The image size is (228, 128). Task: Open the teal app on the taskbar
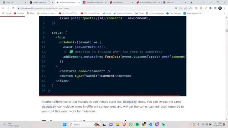pyautogui.click(x=164, y=124)
